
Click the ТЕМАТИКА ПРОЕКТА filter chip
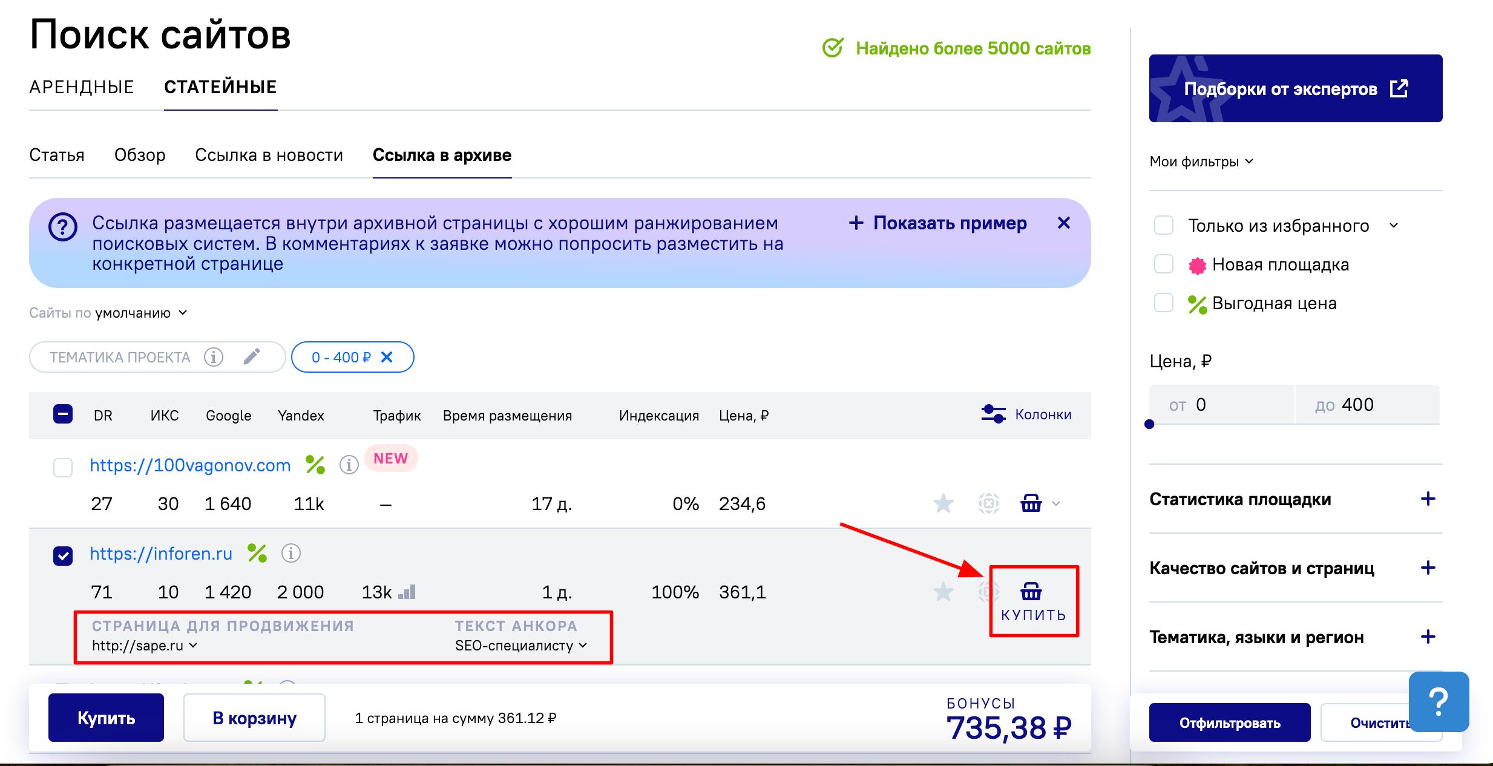click(157, 357)
